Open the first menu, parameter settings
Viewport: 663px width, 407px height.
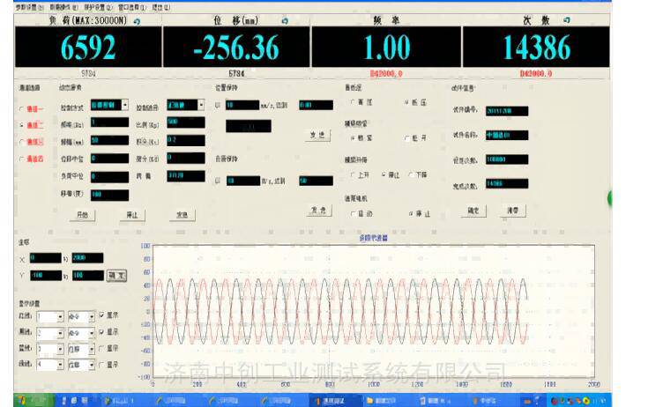[x=30, y=7]
